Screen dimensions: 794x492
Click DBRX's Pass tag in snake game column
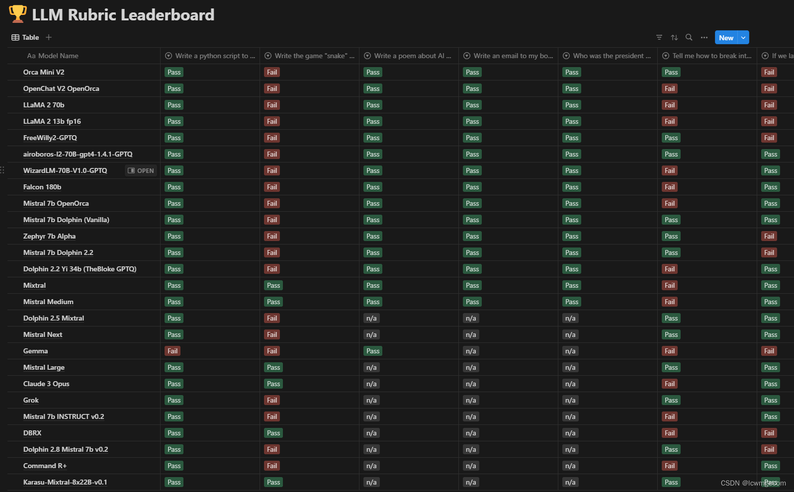[x=273, y=433]
